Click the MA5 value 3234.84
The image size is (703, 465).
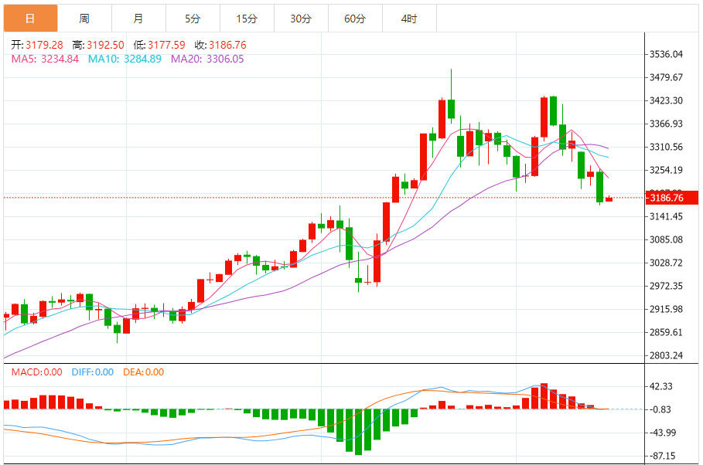60,59
